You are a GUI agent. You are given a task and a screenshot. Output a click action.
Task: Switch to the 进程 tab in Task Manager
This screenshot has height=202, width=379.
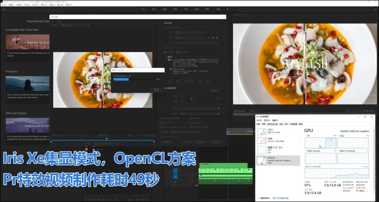258,124
